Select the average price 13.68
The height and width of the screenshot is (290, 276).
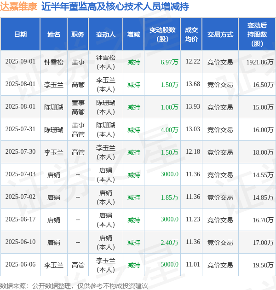(193, 84)
